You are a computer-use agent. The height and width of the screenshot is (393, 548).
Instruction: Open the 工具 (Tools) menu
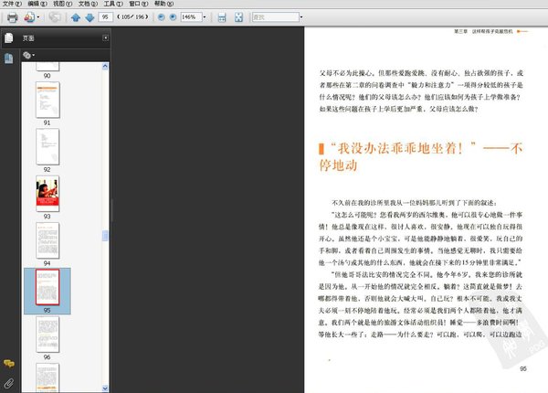(x=113, y=4)
